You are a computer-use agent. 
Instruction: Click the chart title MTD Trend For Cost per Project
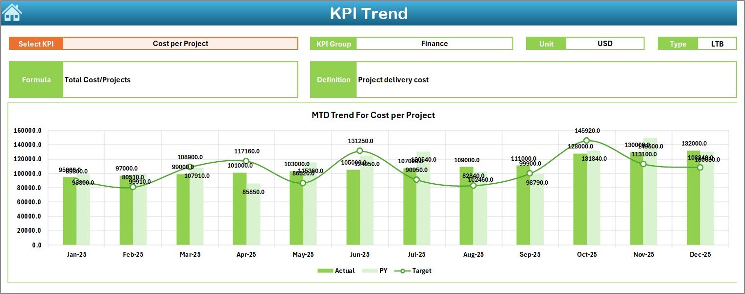click(373, 115)
